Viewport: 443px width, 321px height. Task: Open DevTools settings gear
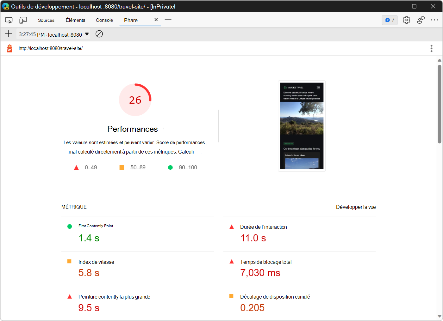tap(406, 20)
